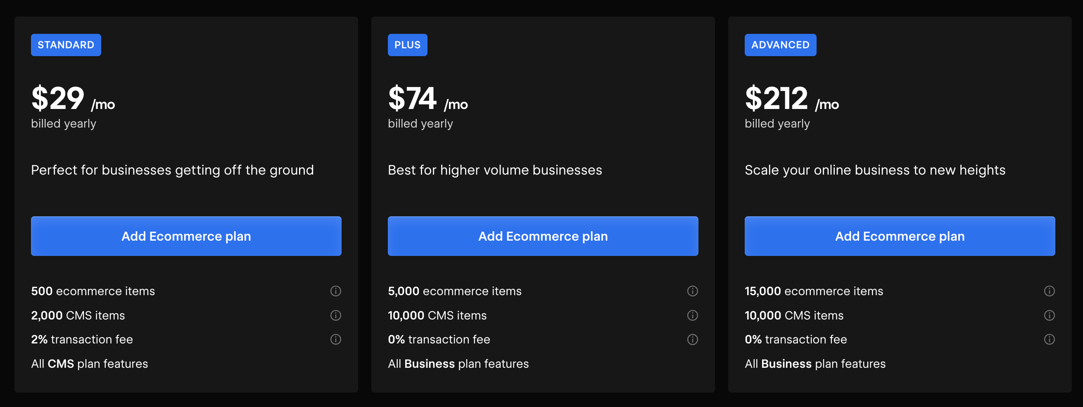Click the ADVANCED plan badge
Image resolution: width=1083 pixels, height=407 pixels.
pyautogui.click(x=780, y=45)
